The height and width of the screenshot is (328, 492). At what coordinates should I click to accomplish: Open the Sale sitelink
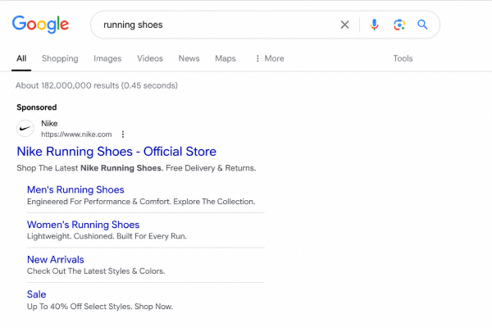point(36,294)
